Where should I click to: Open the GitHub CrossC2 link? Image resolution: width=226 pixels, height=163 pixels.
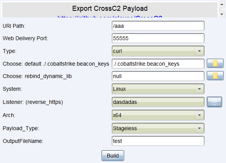pos(110,16)
